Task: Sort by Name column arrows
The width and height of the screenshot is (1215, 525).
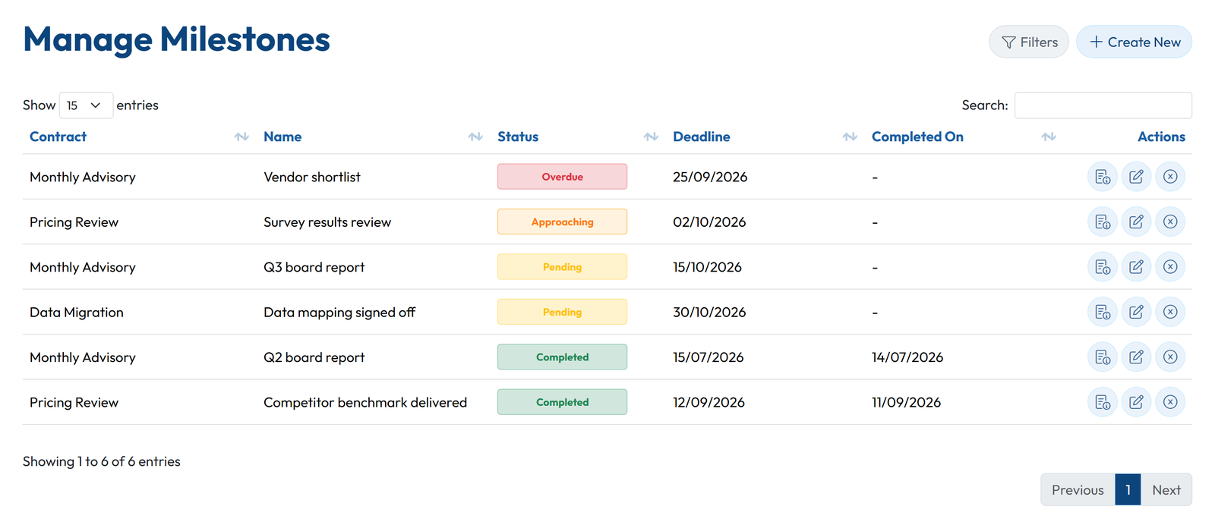Action: click(x=475, y=137)
